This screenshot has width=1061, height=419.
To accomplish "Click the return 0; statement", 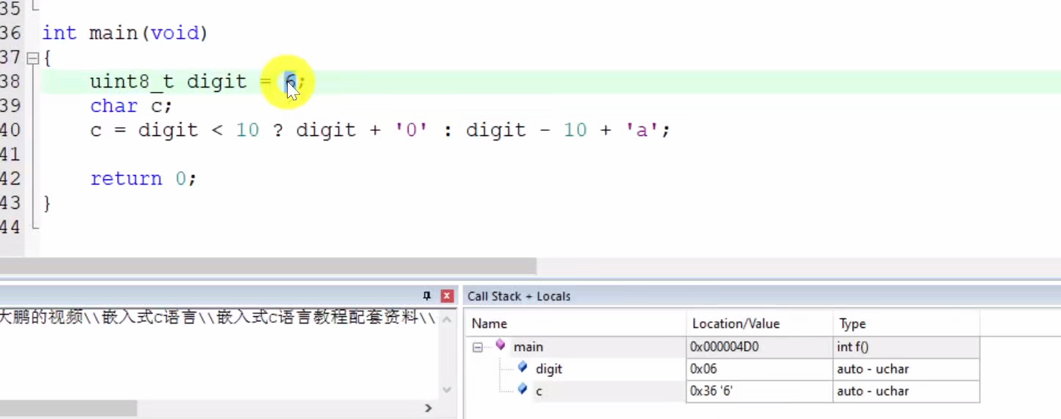I will (x=143, y=179).
